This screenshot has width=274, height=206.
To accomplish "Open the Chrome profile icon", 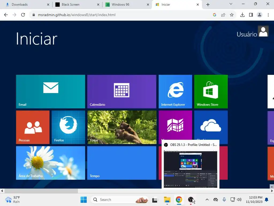I will click(x=260, y=15).
